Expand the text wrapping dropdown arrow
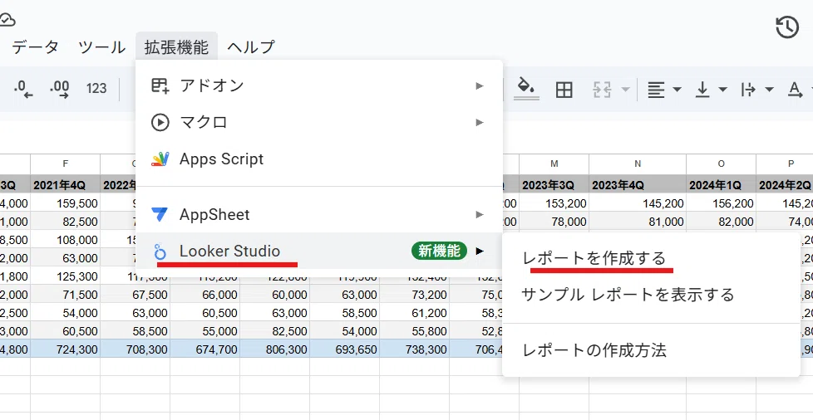Image resolution: width=813 pixels, height=420 pixels. pyautogui.click(x=770, y=90)
